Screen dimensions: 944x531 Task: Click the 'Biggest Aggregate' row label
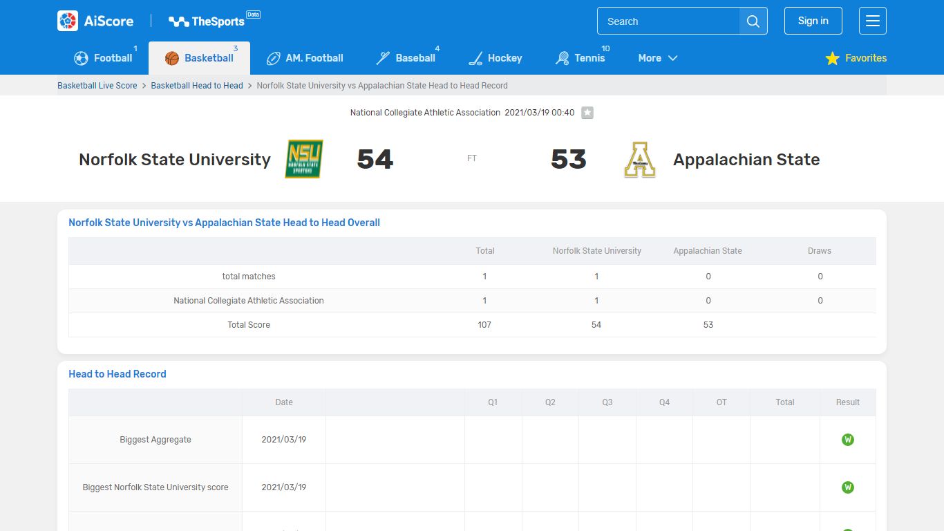pos(155,440)
